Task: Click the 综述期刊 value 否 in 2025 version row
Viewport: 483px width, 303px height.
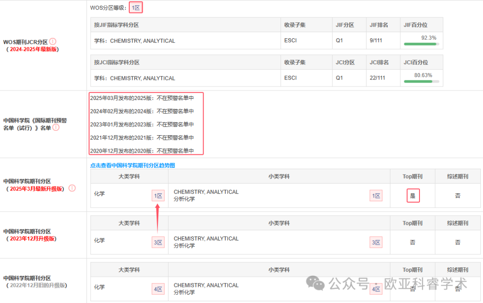Action: (x=458, y=196)
